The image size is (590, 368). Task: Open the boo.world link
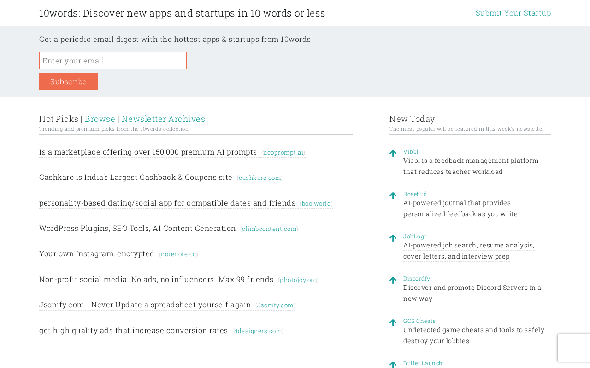(316, 204)
